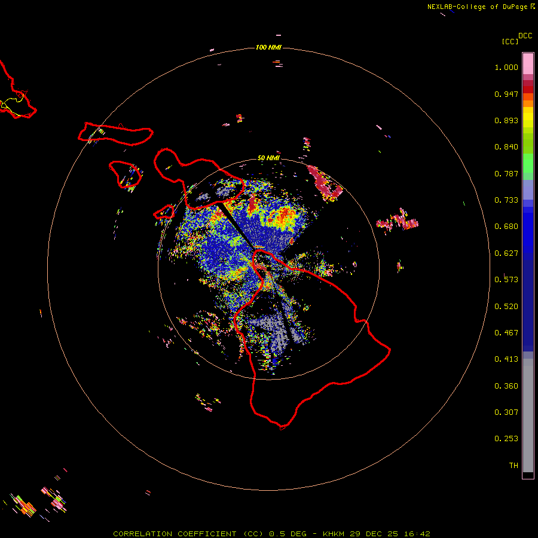Screen dimensions: 538x538
Task: Click the 0.733 legend value
Action: [506, 200]
